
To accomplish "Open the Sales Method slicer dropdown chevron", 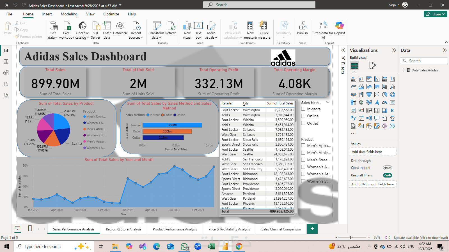I will tap(328, 102).
